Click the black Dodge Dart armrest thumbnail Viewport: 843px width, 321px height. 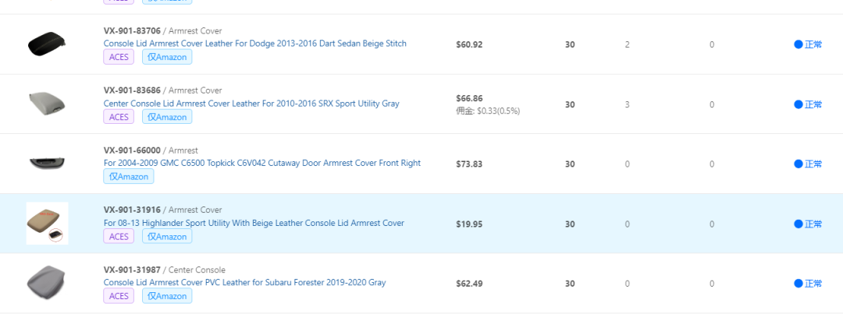47,44
